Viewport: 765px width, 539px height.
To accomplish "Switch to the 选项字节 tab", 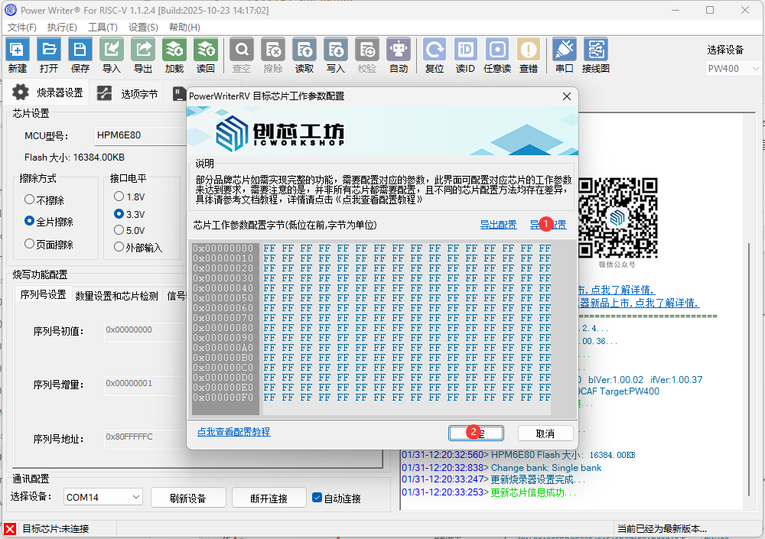I will (x=139, y=93).
